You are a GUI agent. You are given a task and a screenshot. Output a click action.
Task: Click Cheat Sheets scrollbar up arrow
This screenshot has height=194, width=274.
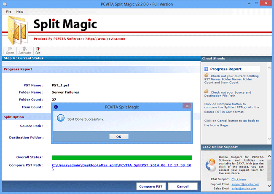(x=269, y=67)
